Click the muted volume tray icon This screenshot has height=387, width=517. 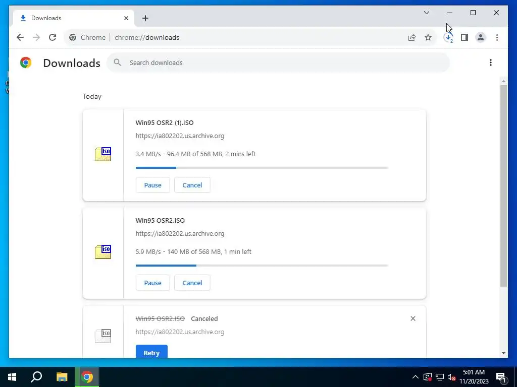tap(452, 377)
